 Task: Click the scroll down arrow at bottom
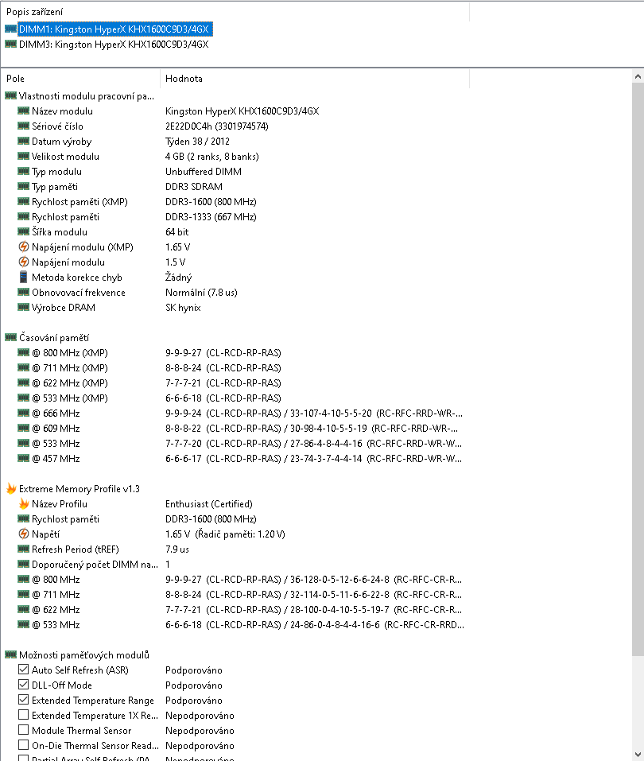(x=638, y=754)
